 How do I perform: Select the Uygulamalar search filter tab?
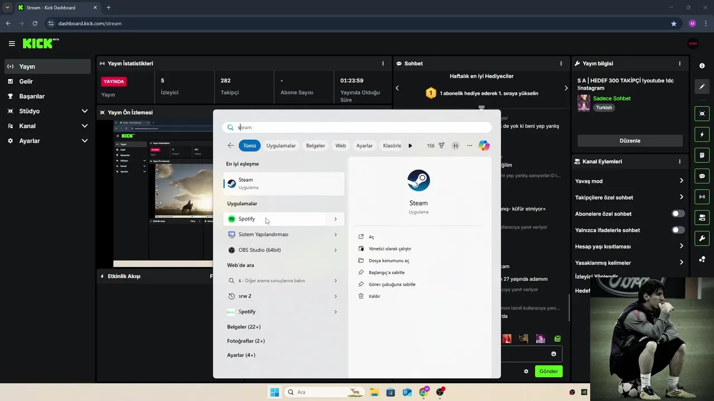pos(281,145)
